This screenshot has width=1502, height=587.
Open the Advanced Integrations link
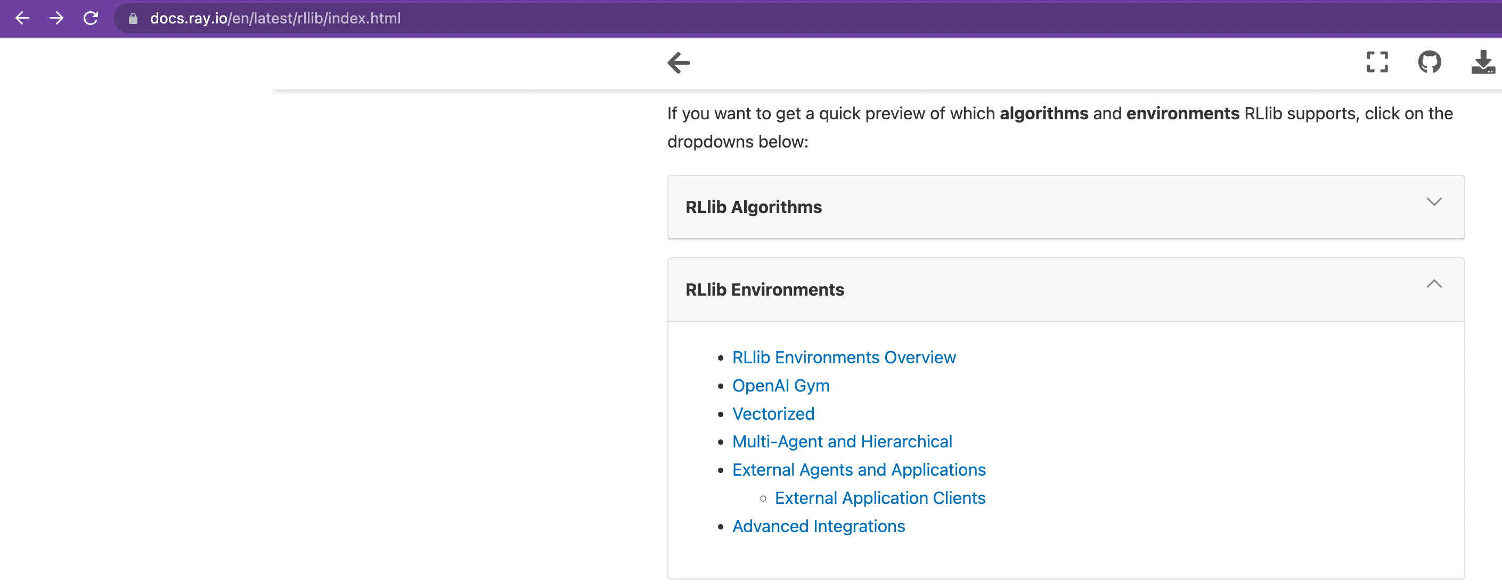[x=819, y=526]
